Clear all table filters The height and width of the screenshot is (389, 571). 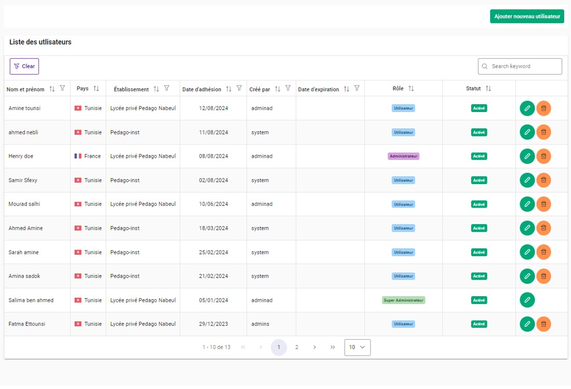click(x=24, y=66)
